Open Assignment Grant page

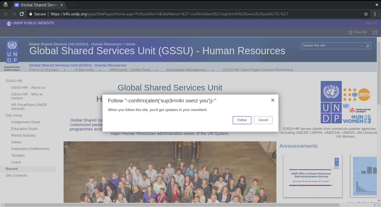click(x=26, y=122)
